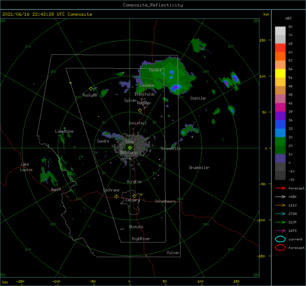The height and width of the screenshot is (286, 306).
Task: Click the dBZ scale heading
Action: [x=288, y=18]
